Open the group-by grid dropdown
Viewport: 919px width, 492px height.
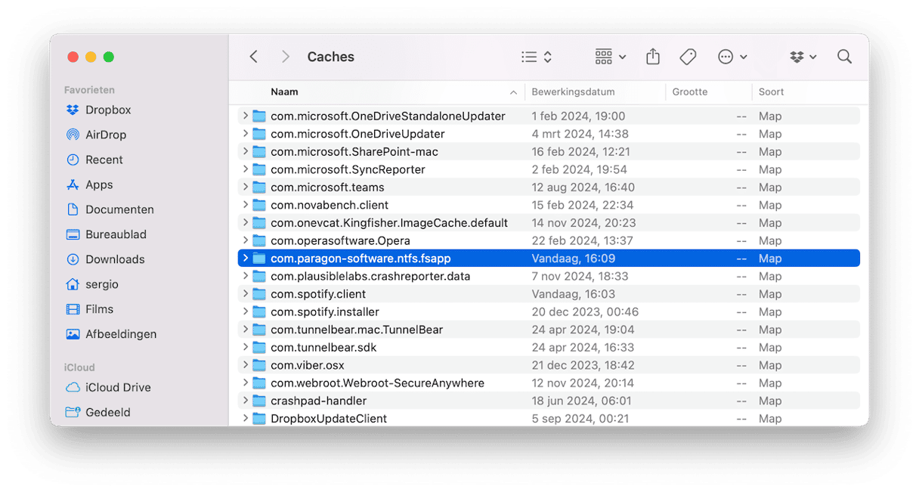pyautogui.click(x=611, y=57)
